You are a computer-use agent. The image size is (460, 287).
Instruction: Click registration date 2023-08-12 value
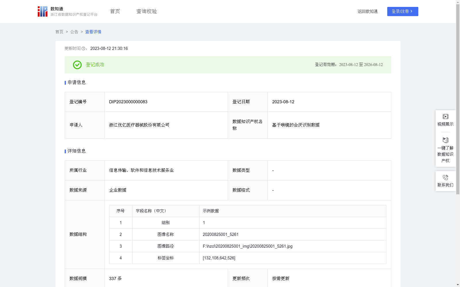[x=283, y=102]
